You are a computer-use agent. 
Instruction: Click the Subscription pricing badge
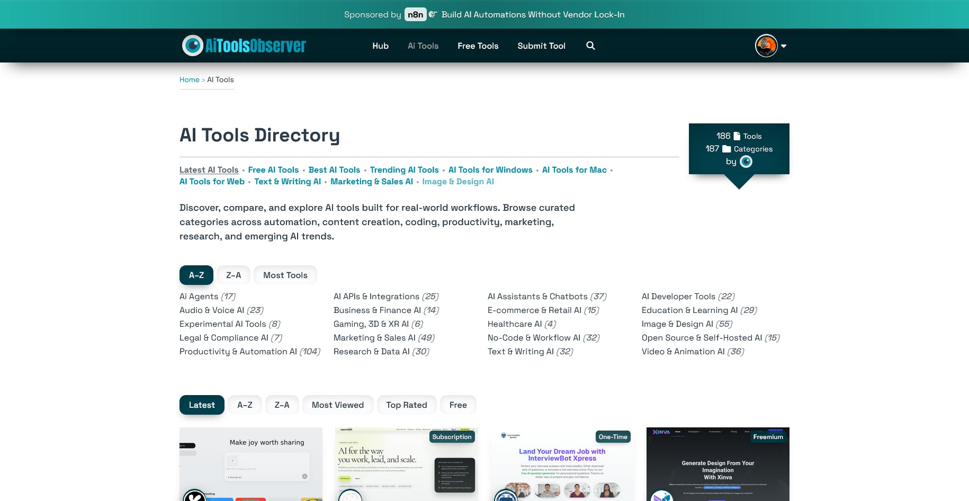452,437
